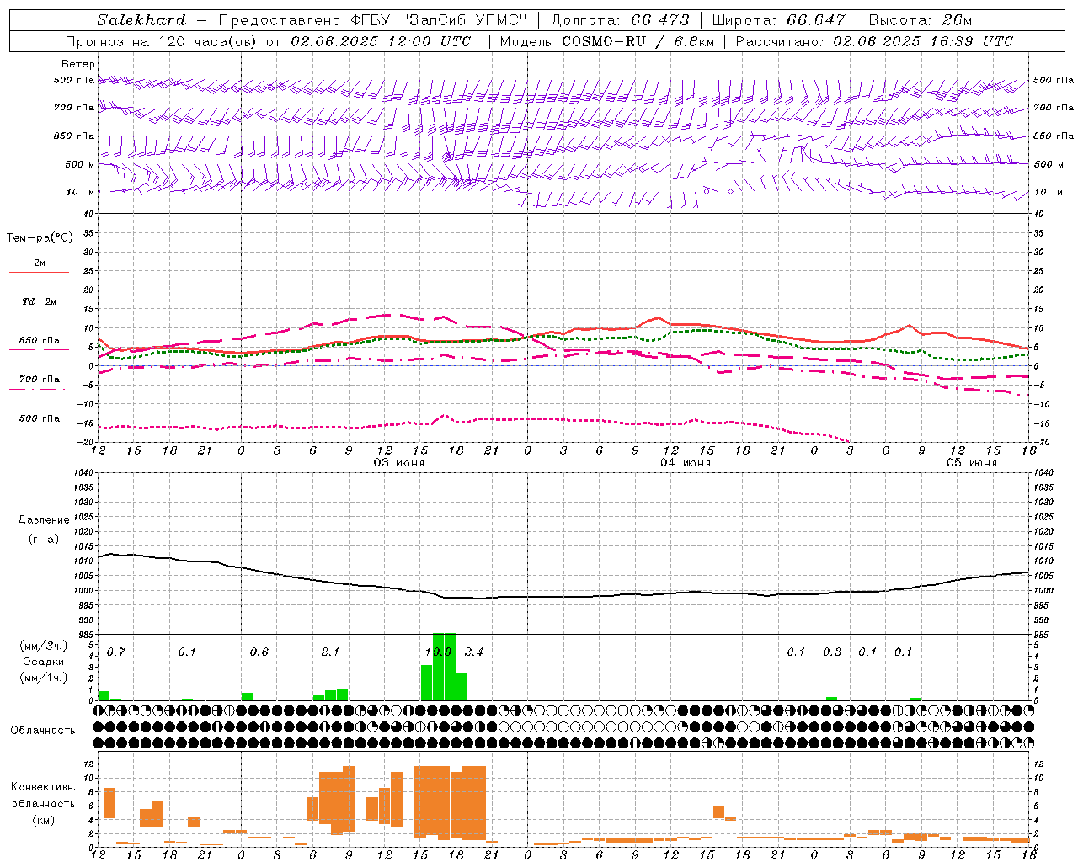Click the '(мм/3ч.)' precipitation unit label
The height and width of the screenshot is (862, 1078).
point(43,646)
